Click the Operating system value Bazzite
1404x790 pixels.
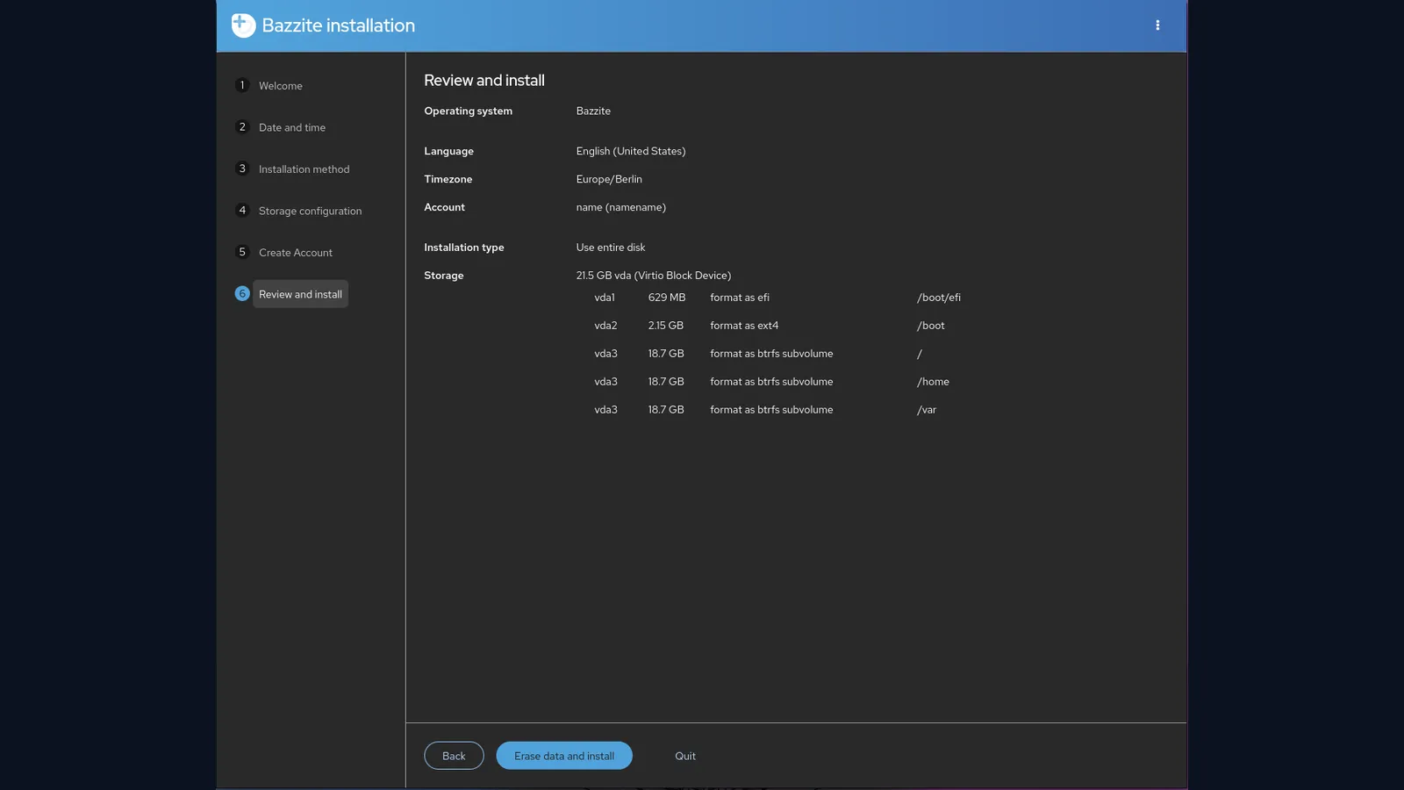[x=593, y=111]
